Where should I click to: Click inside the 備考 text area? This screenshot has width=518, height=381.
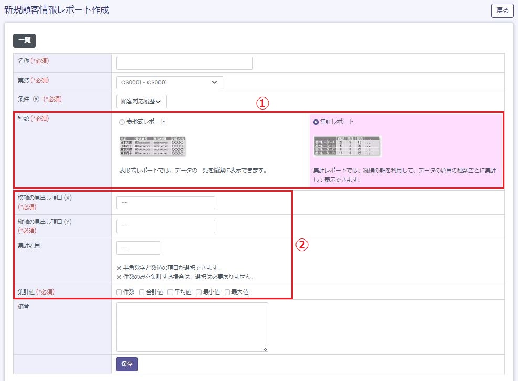coord(192,326)
